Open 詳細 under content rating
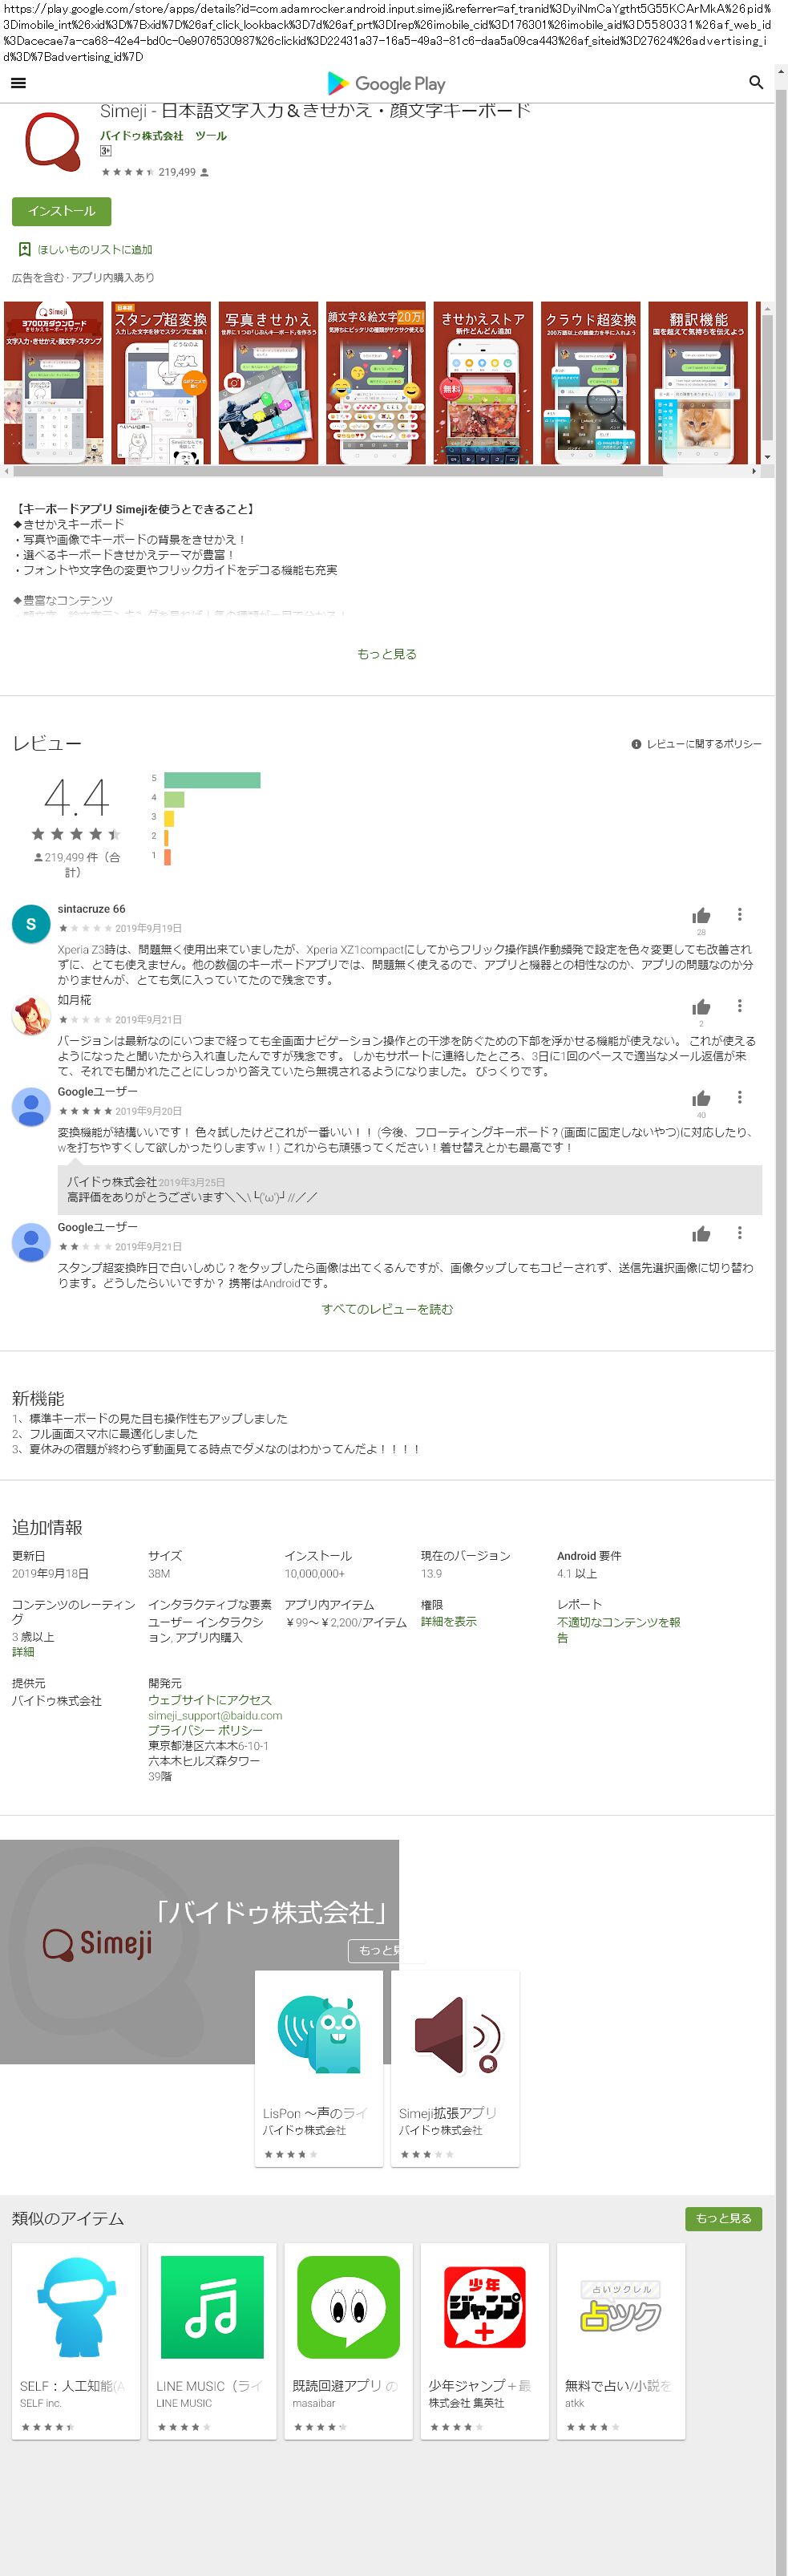The image size is (788, 2576). coord(23,1652)
